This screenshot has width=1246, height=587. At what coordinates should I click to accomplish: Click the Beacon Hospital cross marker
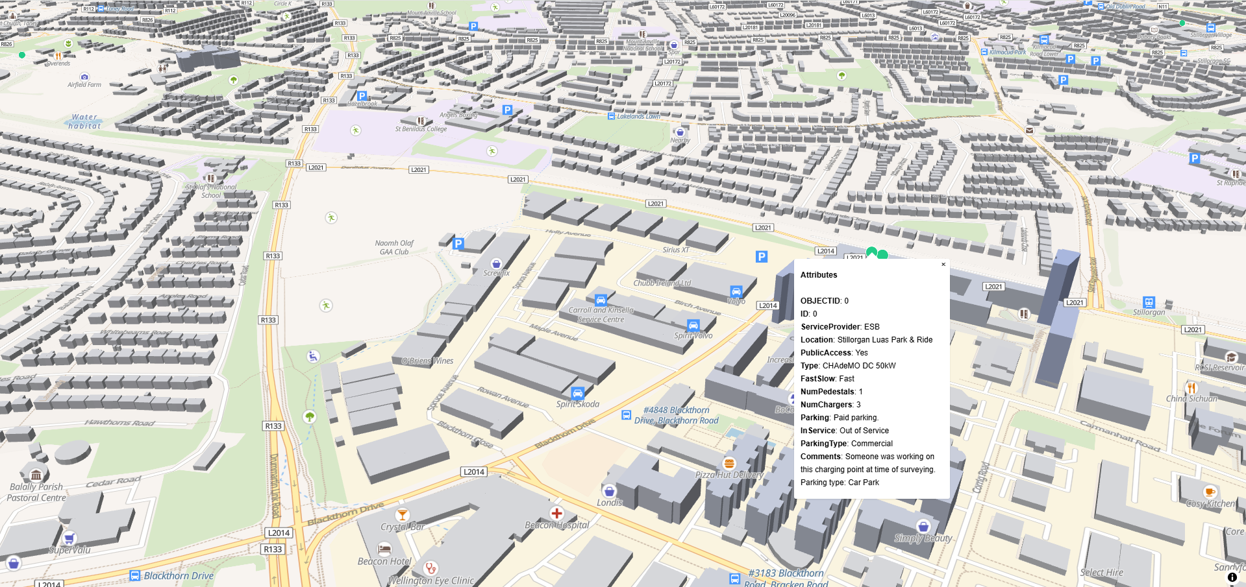(x=556, y=514)
